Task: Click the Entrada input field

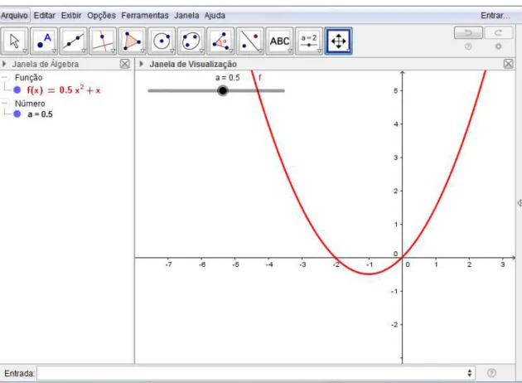Action: click(251, 373)
